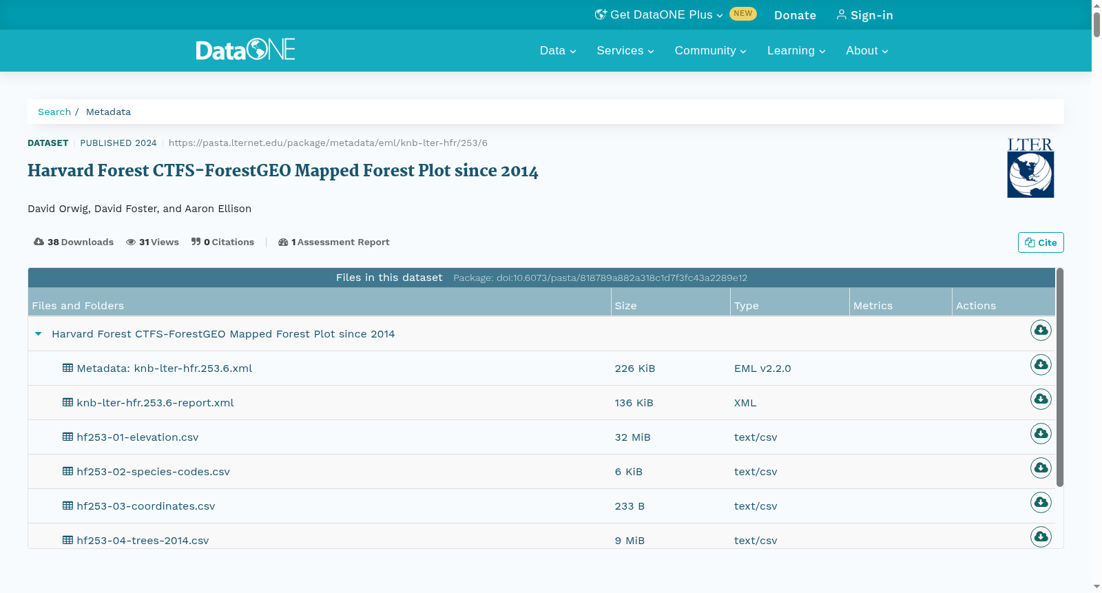Click the eye views icon
The image size is (1102, 593).
(x=131, y=242)
